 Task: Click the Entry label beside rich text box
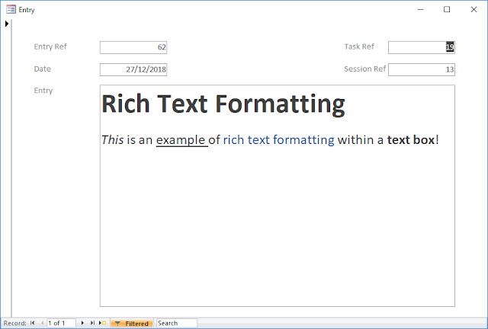pos(43,91)
